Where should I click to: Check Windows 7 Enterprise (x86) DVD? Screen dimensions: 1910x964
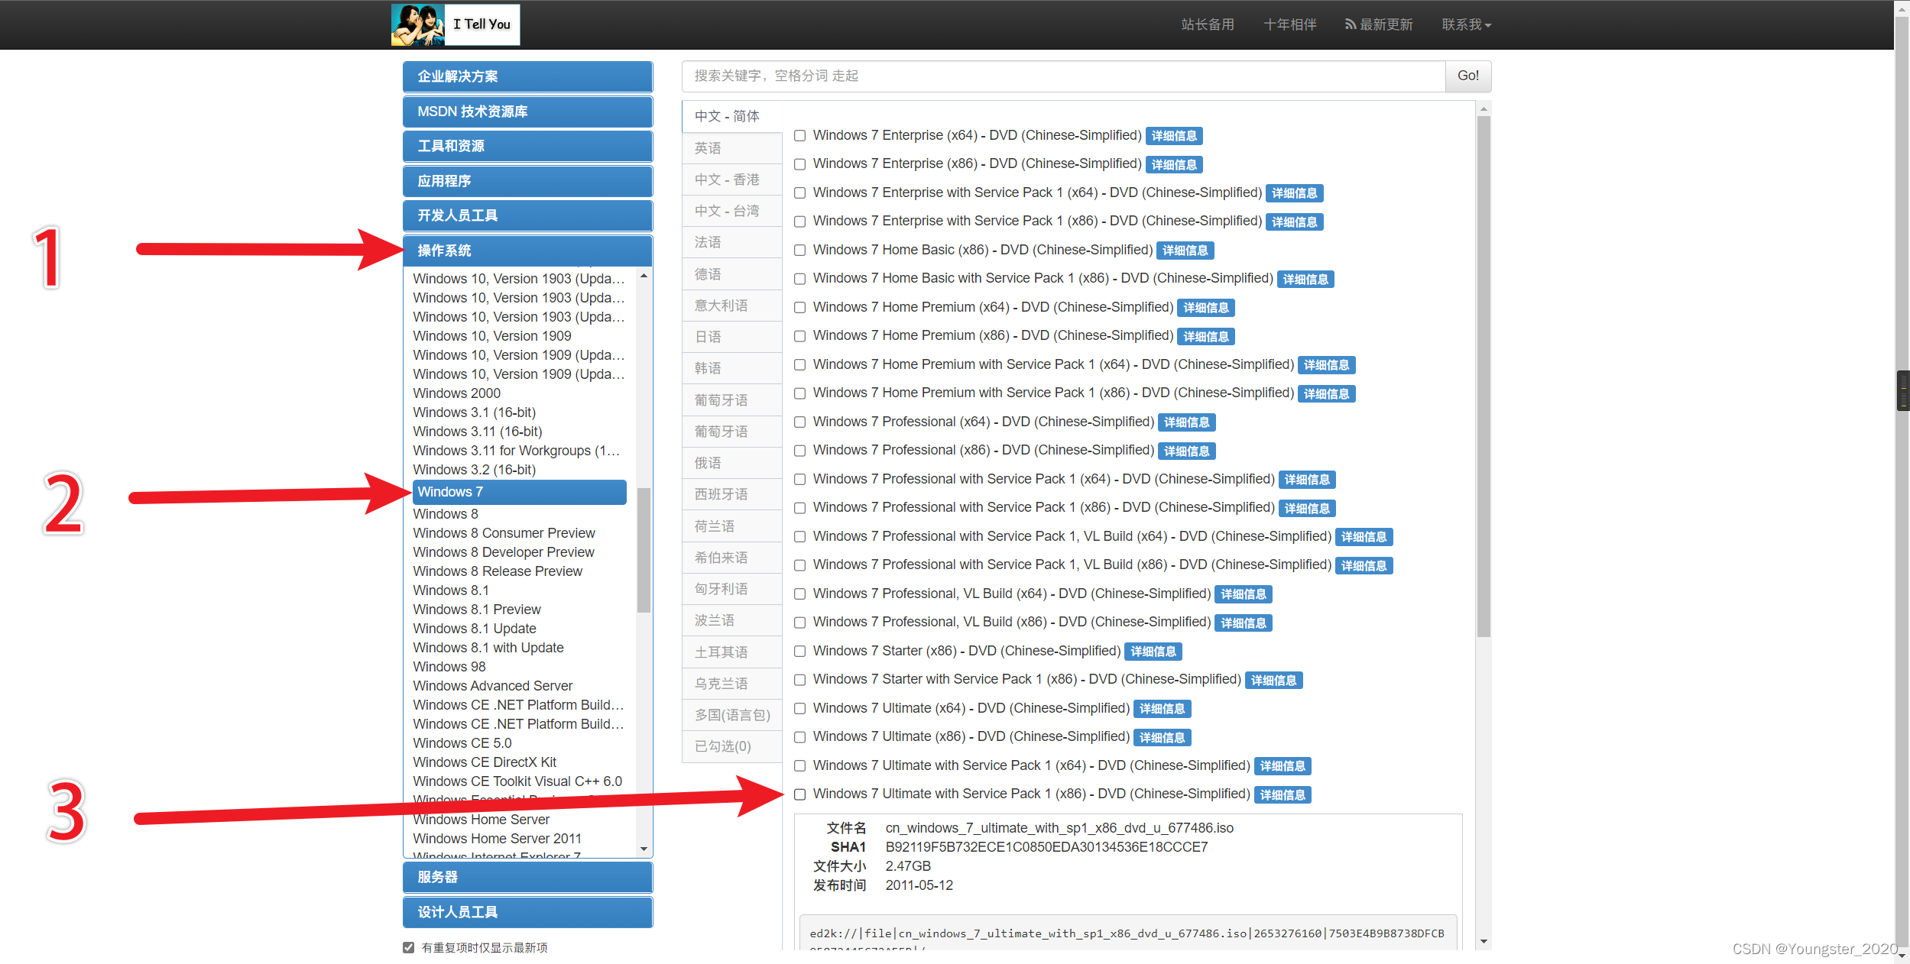click(799, 164)
